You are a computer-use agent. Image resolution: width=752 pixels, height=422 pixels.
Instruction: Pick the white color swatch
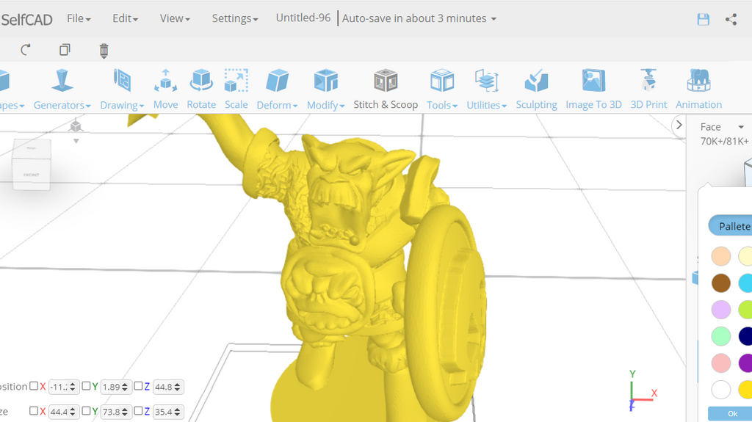point(721,390)
